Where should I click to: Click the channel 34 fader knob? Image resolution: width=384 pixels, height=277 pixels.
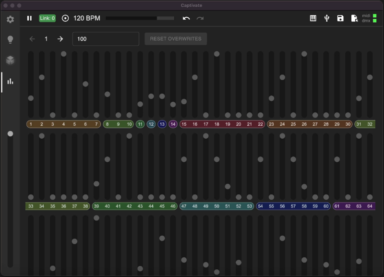point(42,136)
